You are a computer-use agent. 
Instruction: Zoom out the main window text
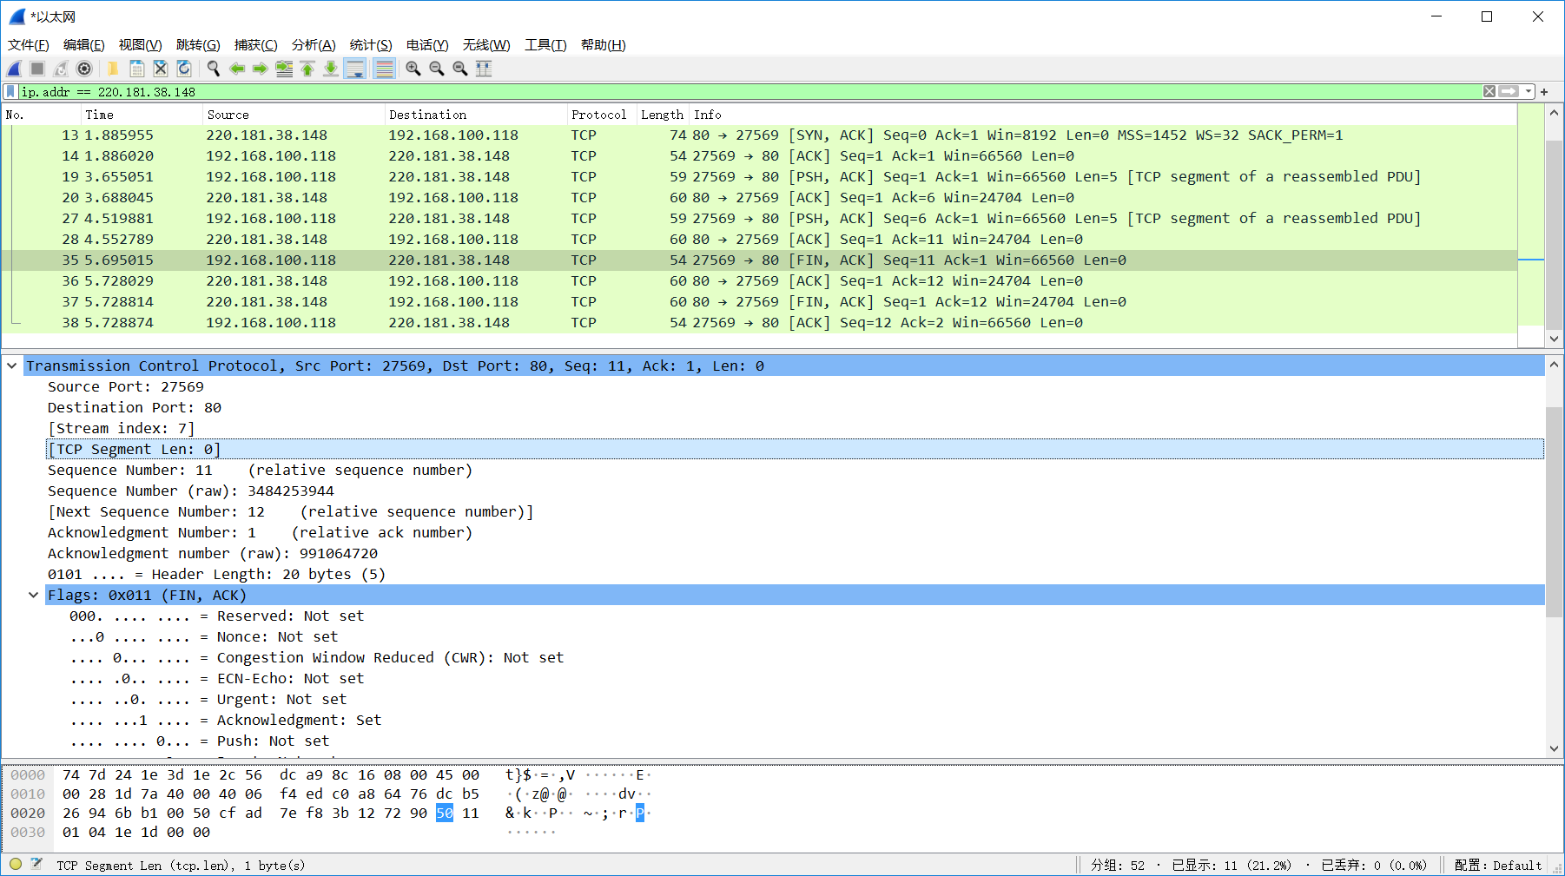click(437, 69)
